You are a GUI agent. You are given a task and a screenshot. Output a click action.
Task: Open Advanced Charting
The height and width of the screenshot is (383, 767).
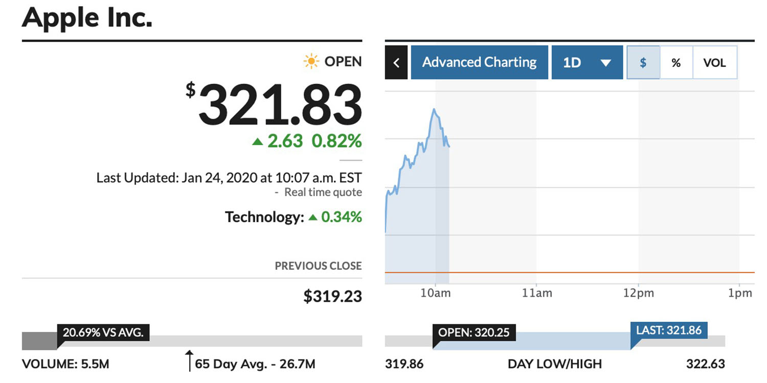[479, 62]
